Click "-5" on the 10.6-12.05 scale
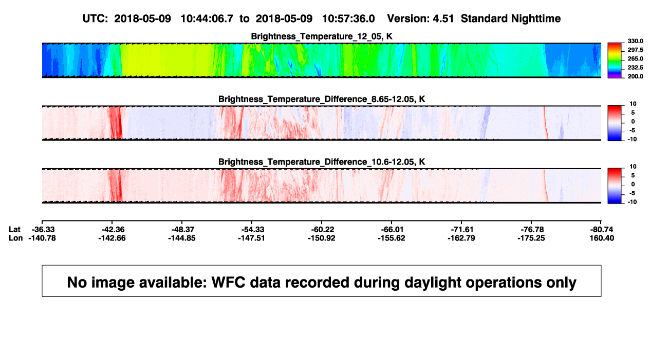This screenshot has width=668, height=342. pyautogui.click(x=632, y=193)
